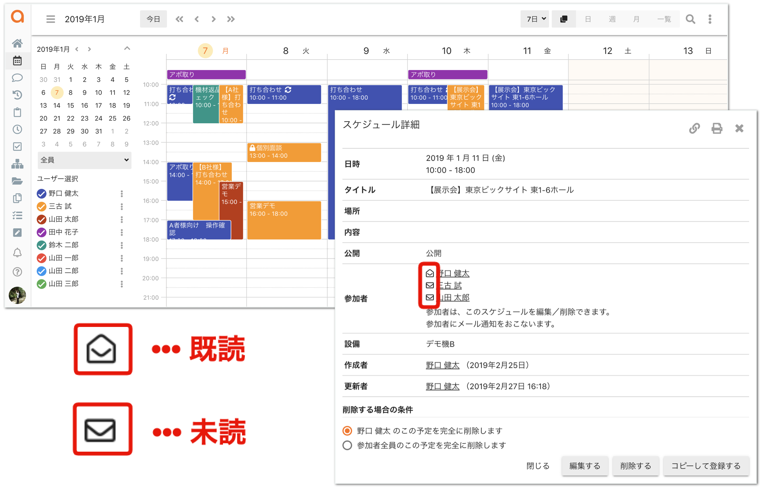This screenshot has height=489, width=762.
Task: Open participant link 山田 太郎
Action: (454, 298)
